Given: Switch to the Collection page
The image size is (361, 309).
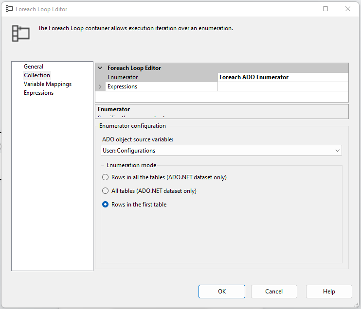Looking at the screenshot, I should click(x=37, y=75).
